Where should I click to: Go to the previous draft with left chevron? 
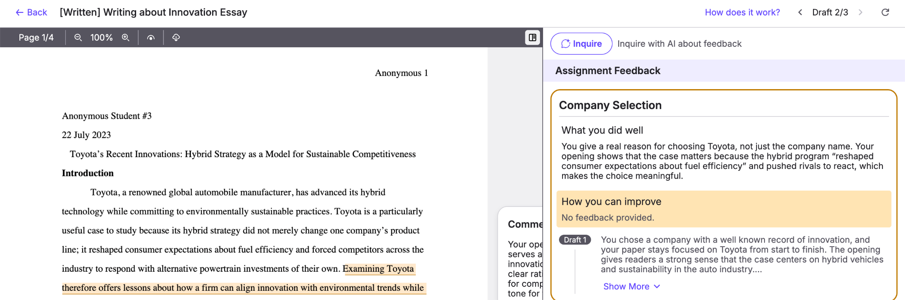point(800,12)
